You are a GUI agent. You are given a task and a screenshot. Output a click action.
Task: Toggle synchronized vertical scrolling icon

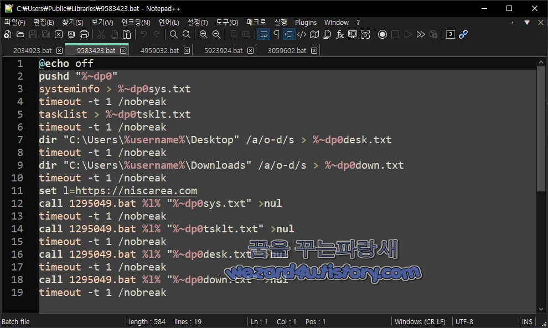[x=234, y=34]
